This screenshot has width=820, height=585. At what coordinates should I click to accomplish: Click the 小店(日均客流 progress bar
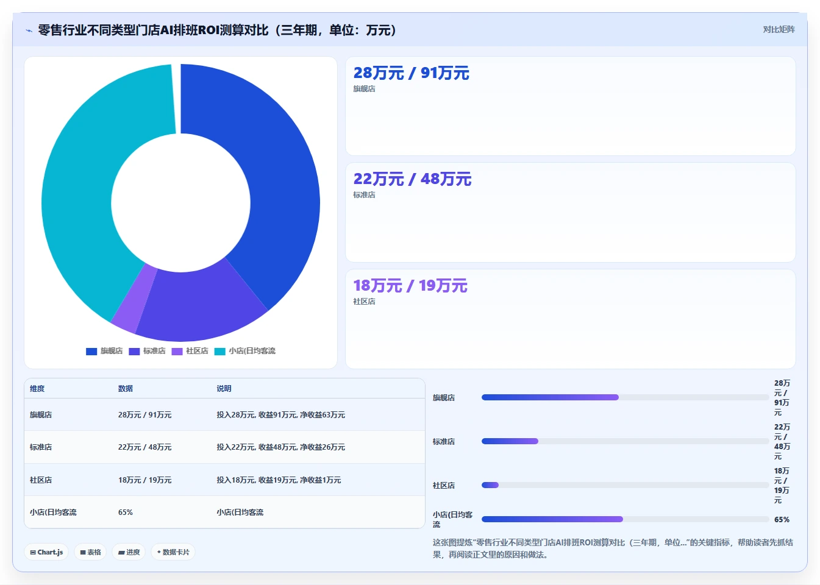[x=625, y=519]
